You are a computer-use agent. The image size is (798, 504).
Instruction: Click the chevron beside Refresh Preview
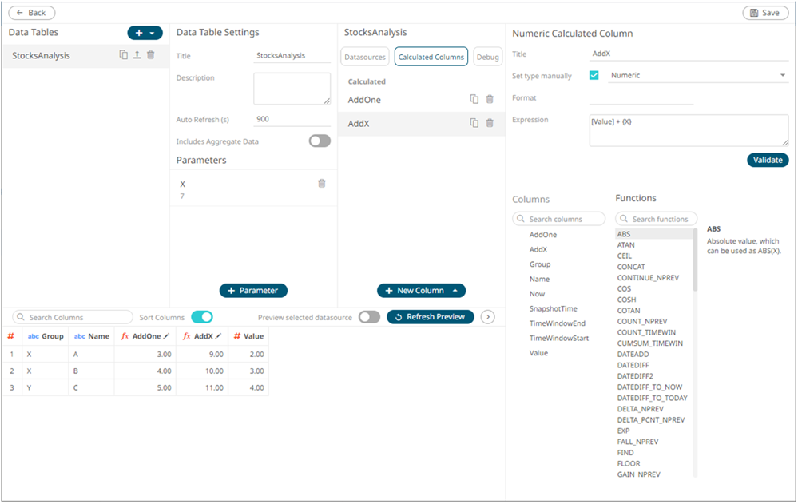[487, 317]
